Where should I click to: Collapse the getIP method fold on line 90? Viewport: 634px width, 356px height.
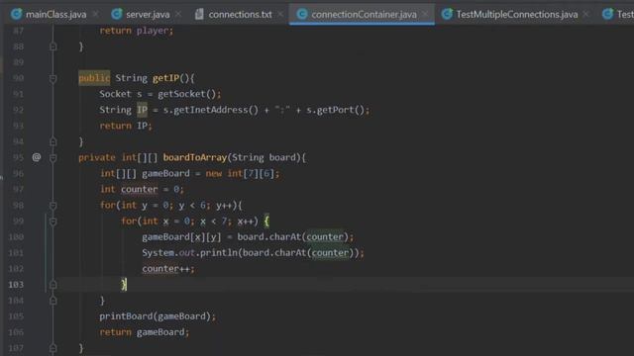(x=53, y=78)
